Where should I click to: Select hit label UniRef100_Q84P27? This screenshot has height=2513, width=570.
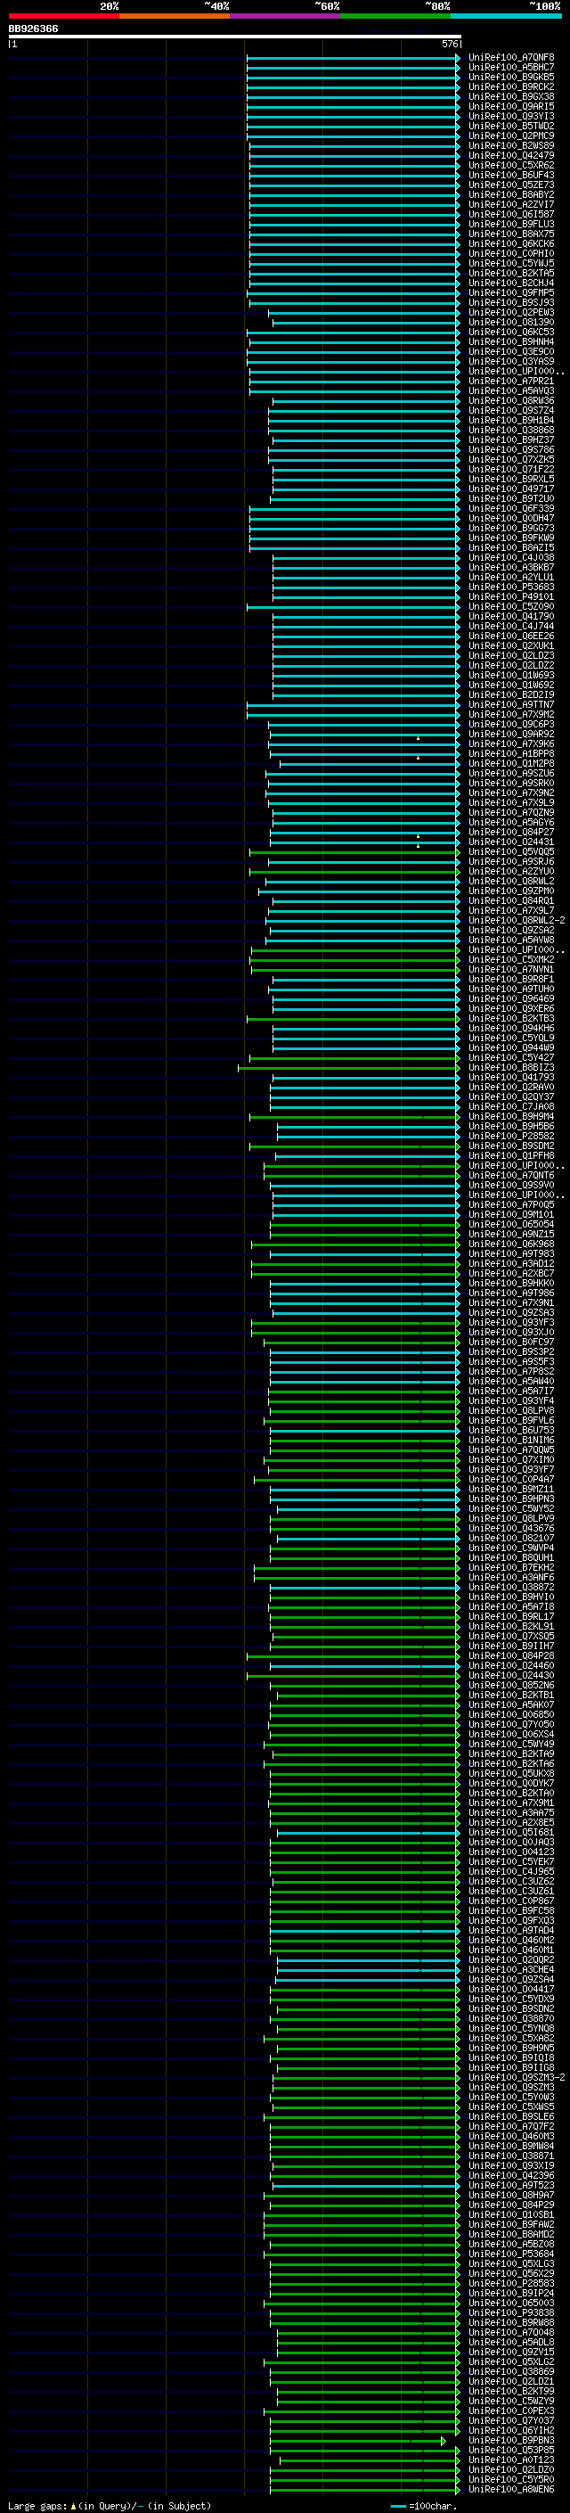(510, 832)
